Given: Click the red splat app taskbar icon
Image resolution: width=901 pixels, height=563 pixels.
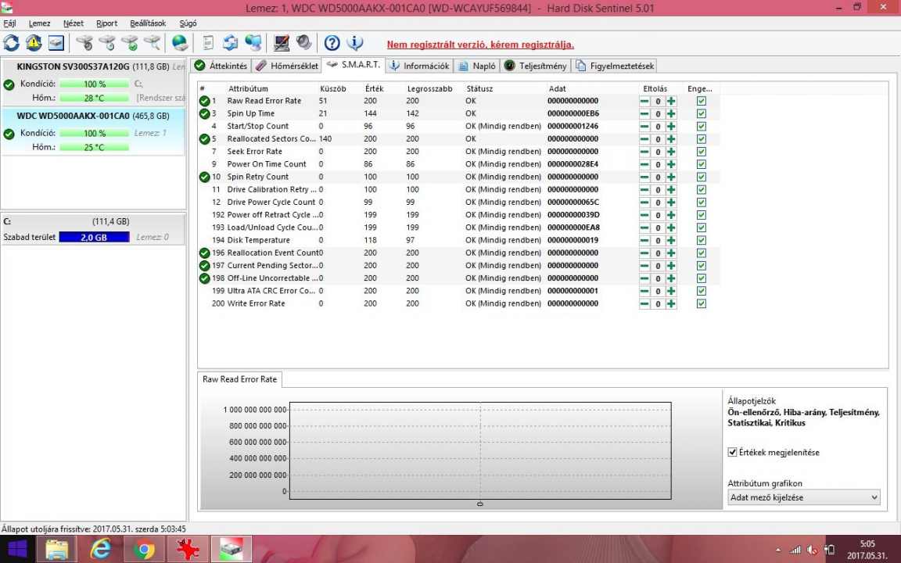Looking at the screenshot, I should click(x=188, y=550).
